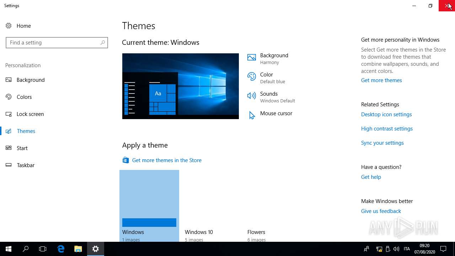
Task: Click the Sounds speaker icon
Action: 251,96
